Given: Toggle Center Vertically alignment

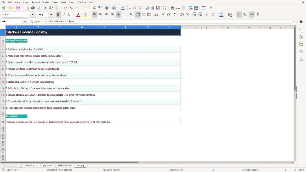Looking at the screenshot, I should [118, 15].
